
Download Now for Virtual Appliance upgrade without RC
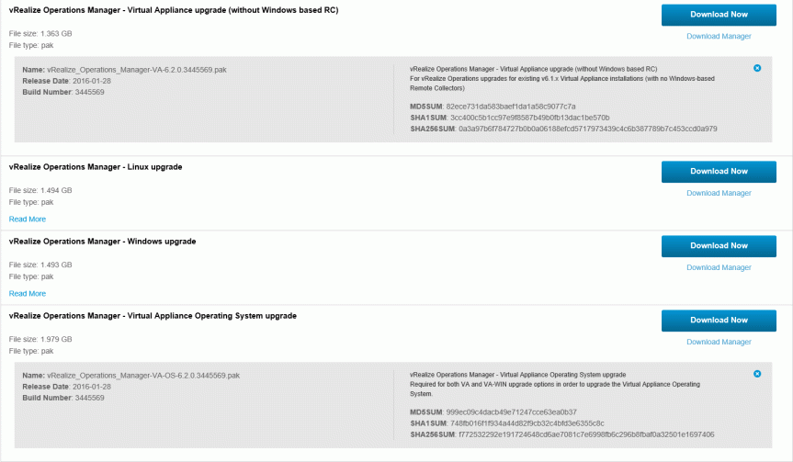coord(719,15)
